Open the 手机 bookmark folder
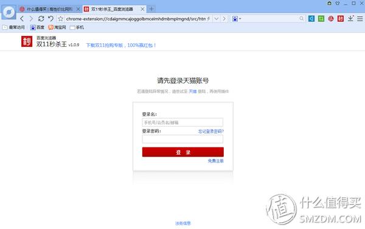Image resolution: width=365 pixels, height=229 pixels. (77, 27)
